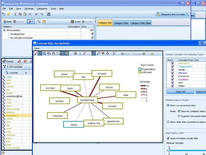Select Organize document metric mode radio

tap(179, 116)
